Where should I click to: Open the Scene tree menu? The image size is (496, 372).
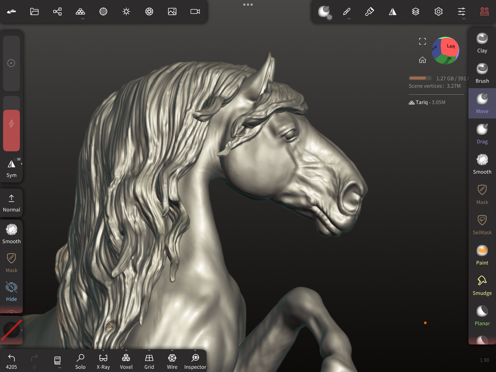57,12
